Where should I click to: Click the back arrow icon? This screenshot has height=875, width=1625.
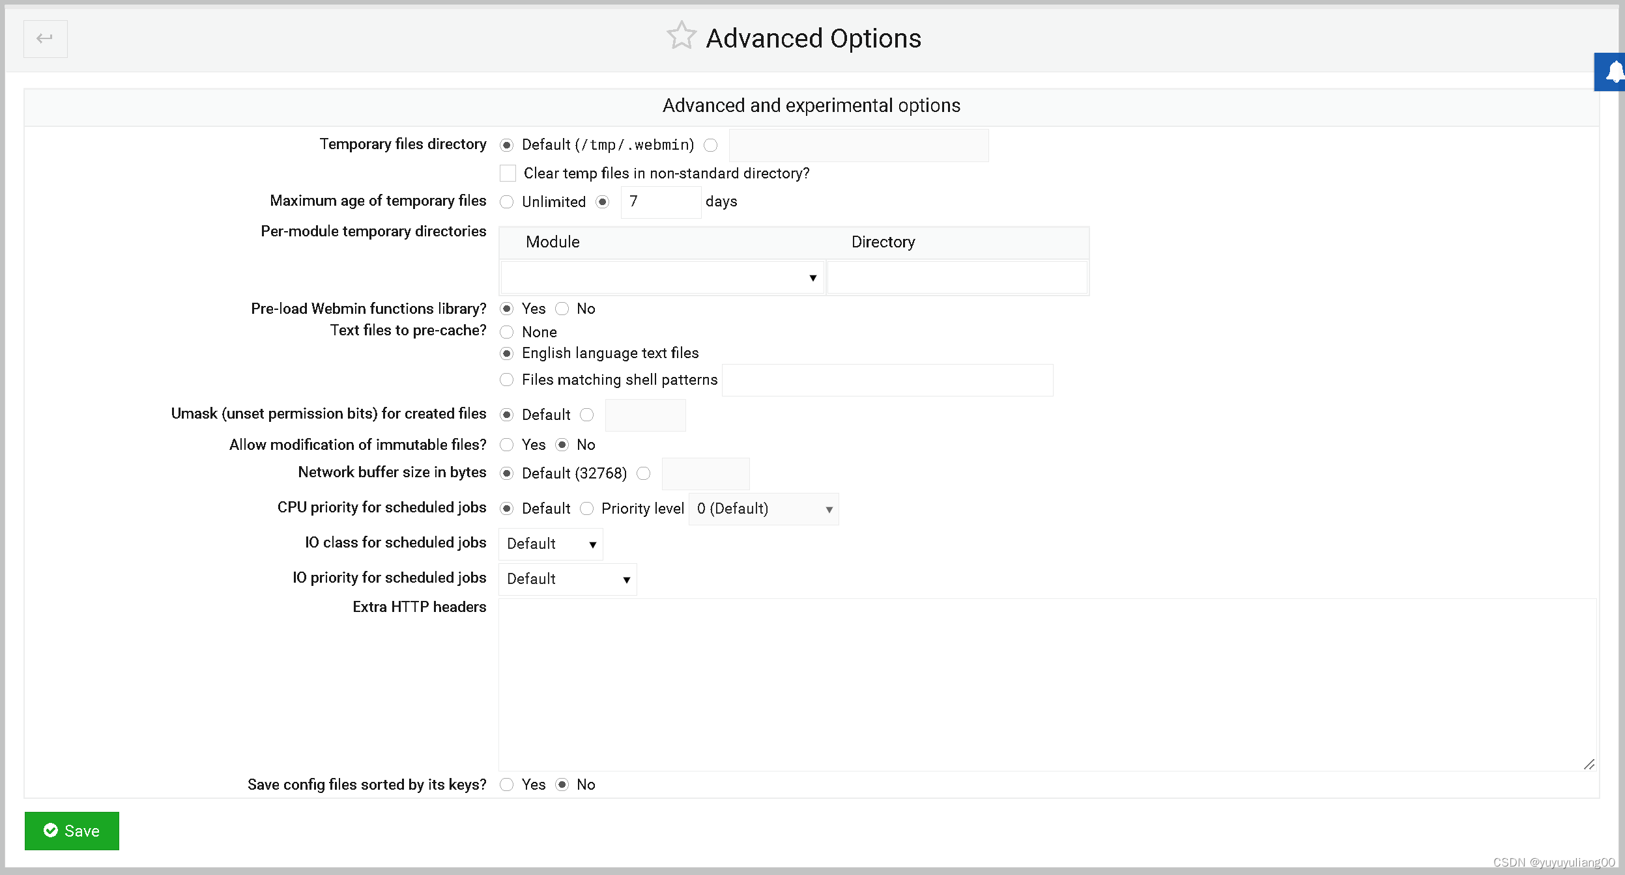coord(45,38)
